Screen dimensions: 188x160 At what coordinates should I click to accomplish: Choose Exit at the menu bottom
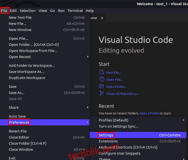point(45,158)
